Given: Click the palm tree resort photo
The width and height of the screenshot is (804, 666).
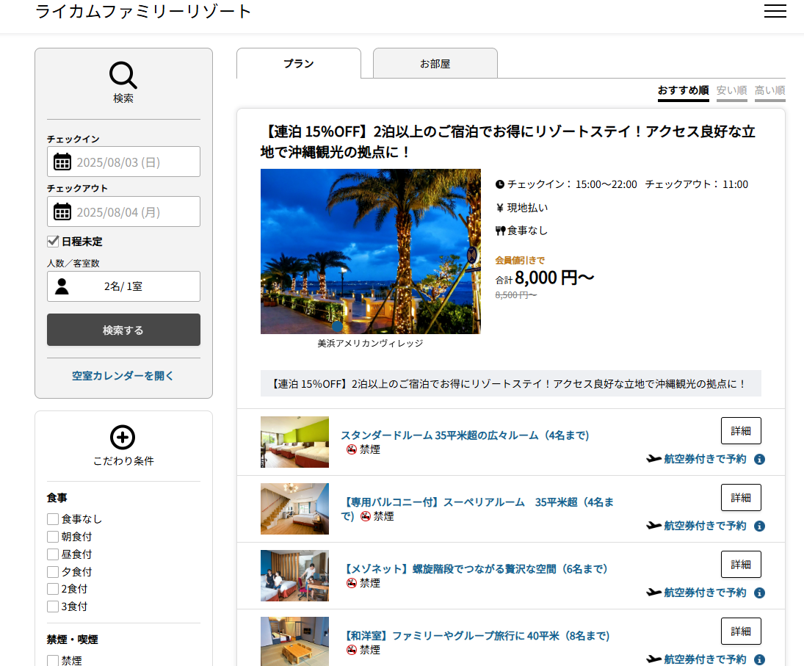Looking at the screenshot, I should point(370,251).
